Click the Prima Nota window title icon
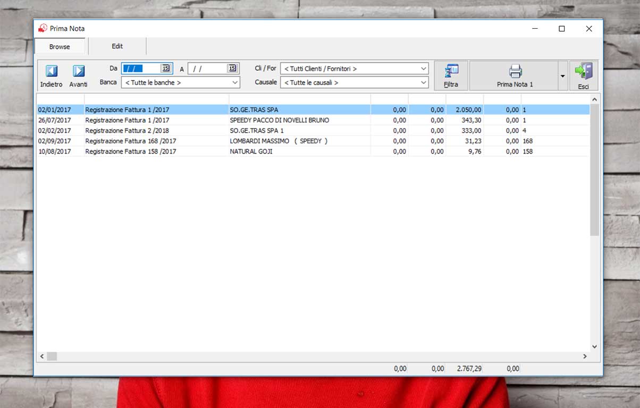The image size is (640, 408). click(43, 29)
